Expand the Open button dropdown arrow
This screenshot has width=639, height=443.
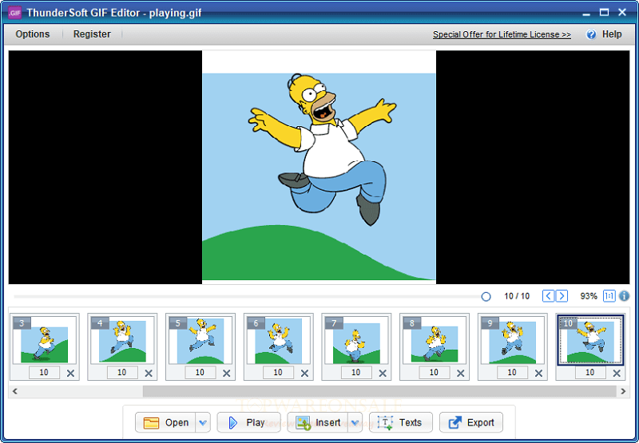(203, 422)
